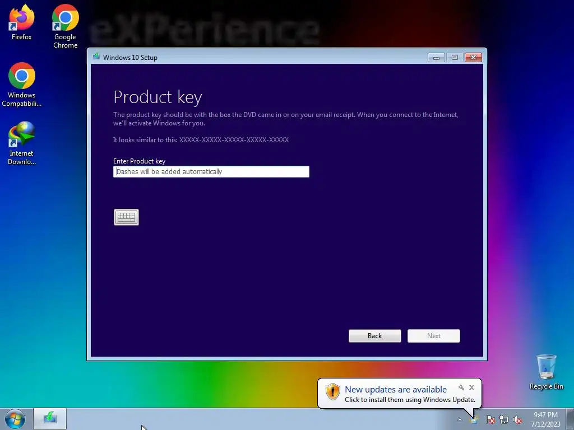This screenshot has height=430, width=574.
Task: Click Windows Update tray icon
Action: click(x=474, y=419)
